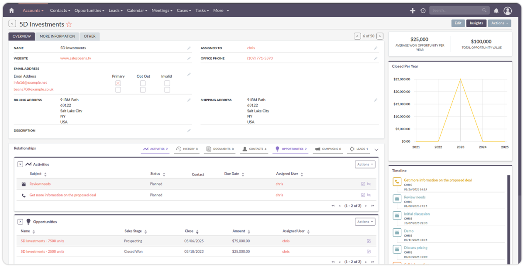Open the user profile avatar icon

tap(507, 10)
